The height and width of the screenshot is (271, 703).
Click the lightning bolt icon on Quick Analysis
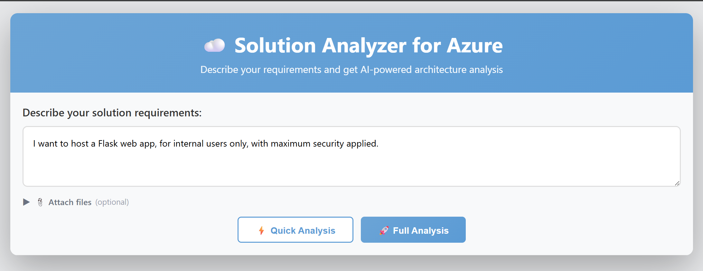tap(261, 230)
